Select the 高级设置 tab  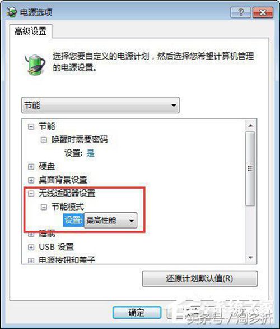[31, 31]
